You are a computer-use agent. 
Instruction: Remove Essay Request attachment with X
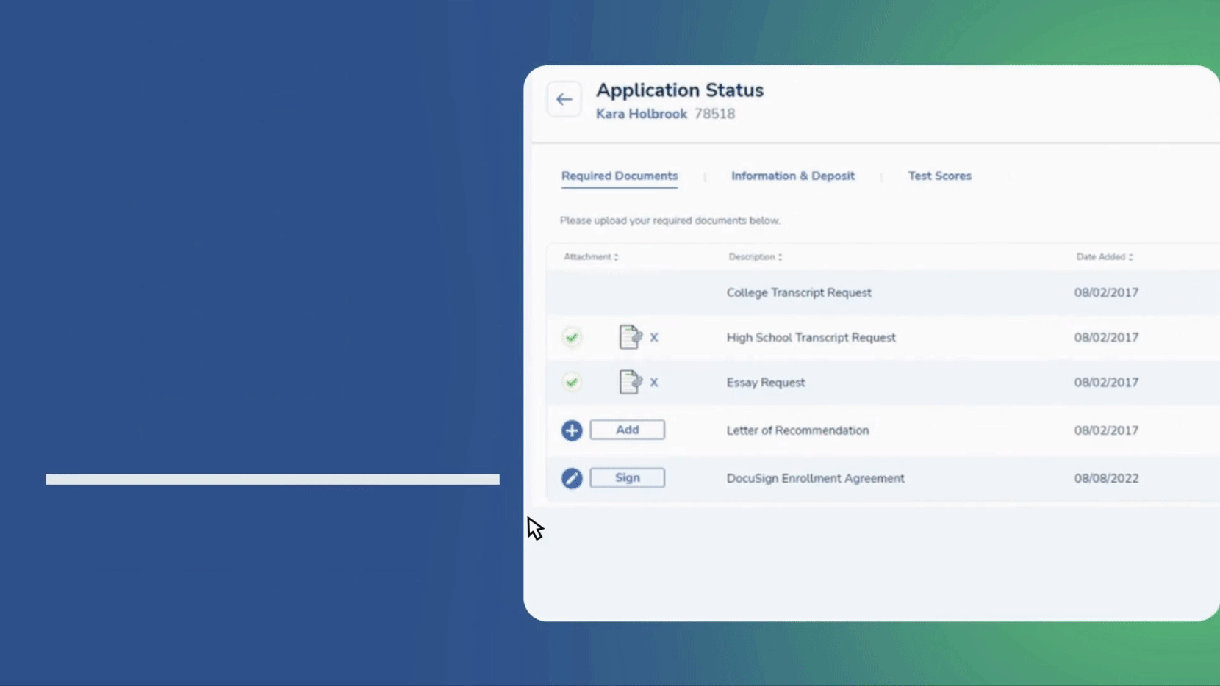point(653,383)
